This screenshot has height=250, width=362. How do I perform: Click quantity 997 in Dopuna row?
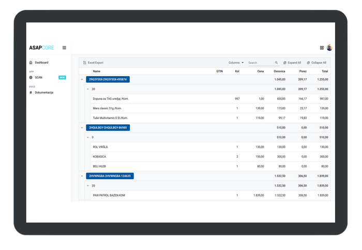237,99
